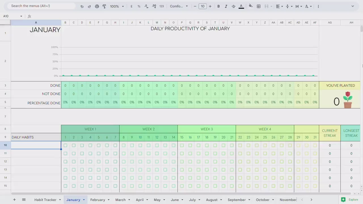Apply strikethrough formatting
The width and height of the screenshot is (363, 204).
(233, 6)
